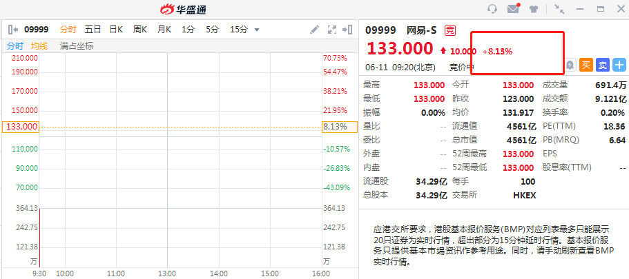Open the more timeframes dropdown arrow
Screen dimensions: 629x279
(257, 30)
